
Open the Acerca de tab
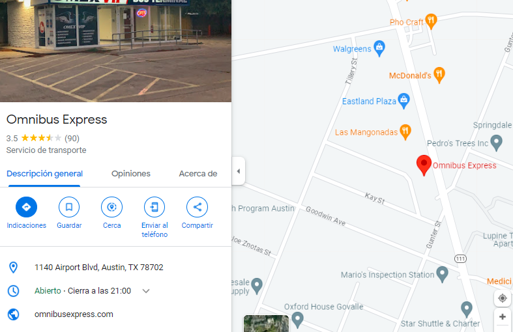tap(198, 174)
